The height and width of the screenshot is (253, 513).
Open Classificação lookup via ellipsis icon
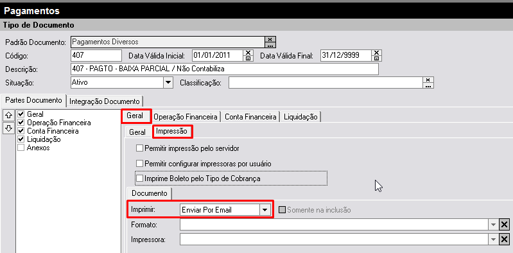tap(428, 86)
